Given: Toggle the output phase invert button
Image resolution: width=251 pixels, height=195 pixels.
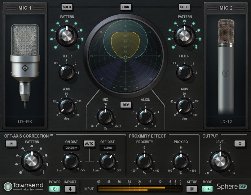Looking at the screenshot, I should click(240, 143).
